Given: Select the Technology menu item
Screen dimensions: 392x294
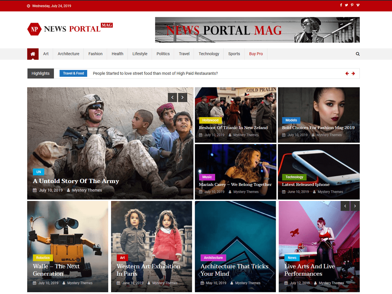Looking at the screenshot, I should 209,54.
